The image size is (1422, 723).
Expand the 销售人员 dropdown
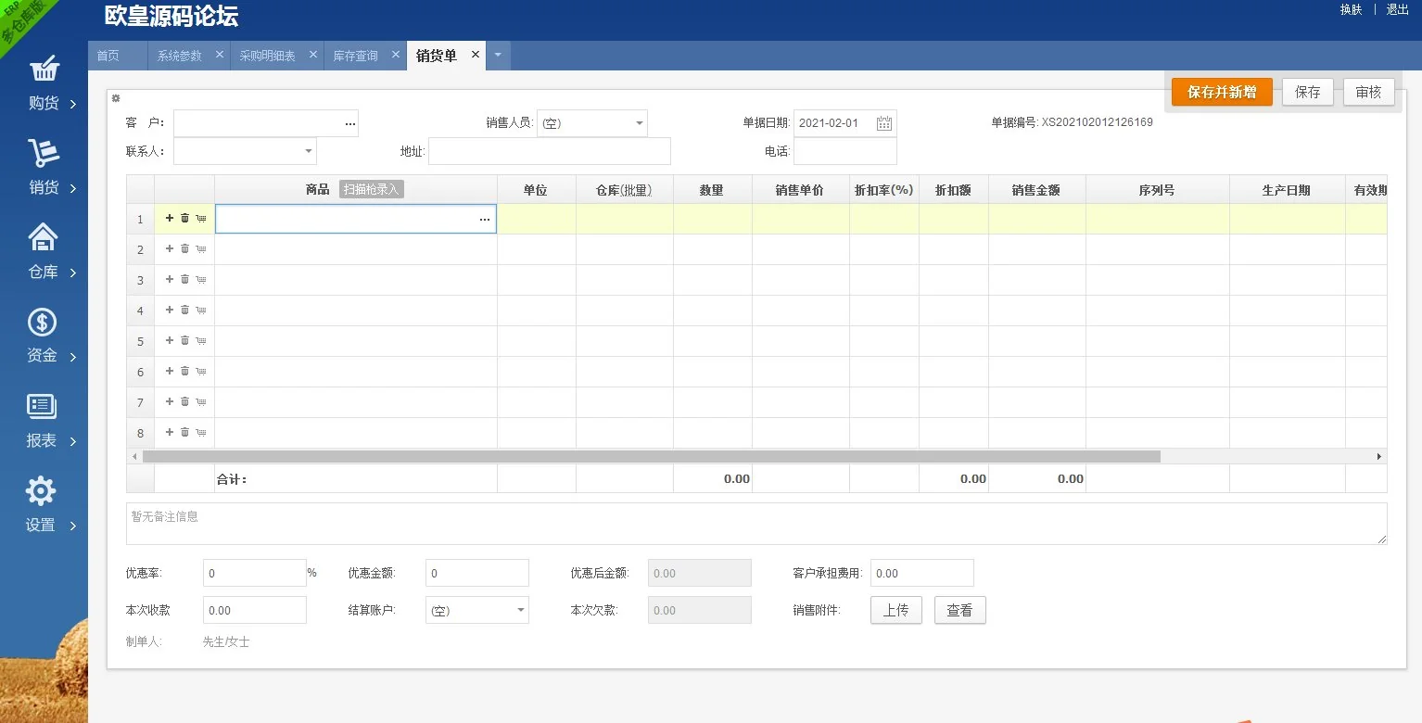tap(639, 123)
